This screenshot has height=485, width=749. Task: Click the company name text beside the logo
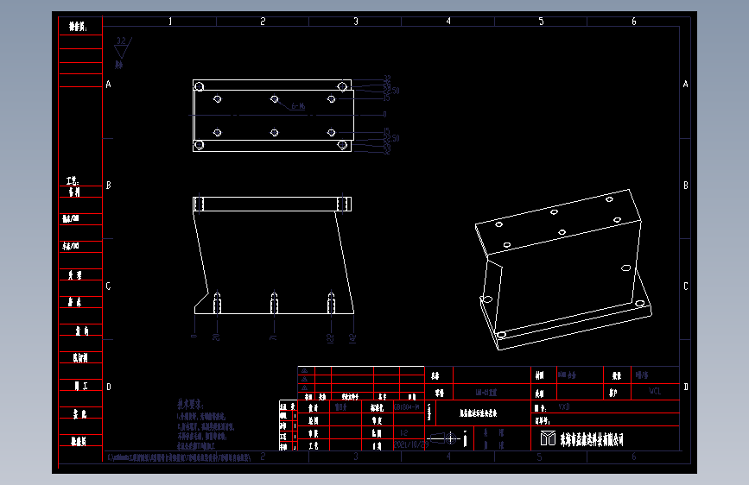(x=592, y=439)
